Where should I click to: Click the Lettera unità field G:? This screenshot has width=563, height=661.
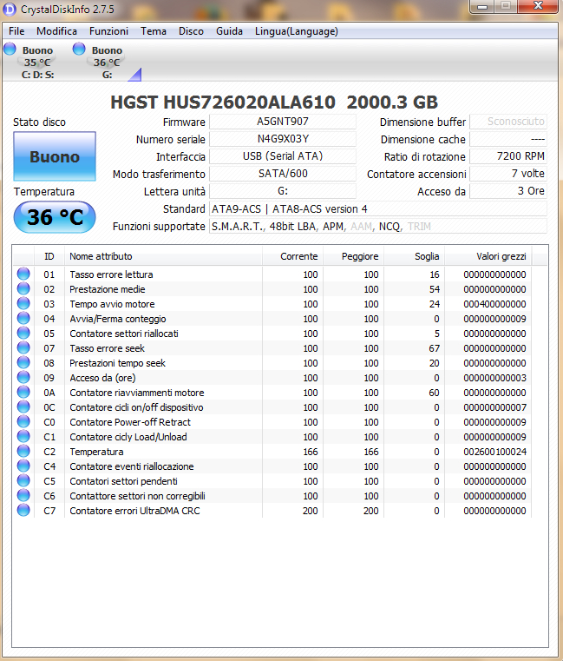[x=283, y=191]
